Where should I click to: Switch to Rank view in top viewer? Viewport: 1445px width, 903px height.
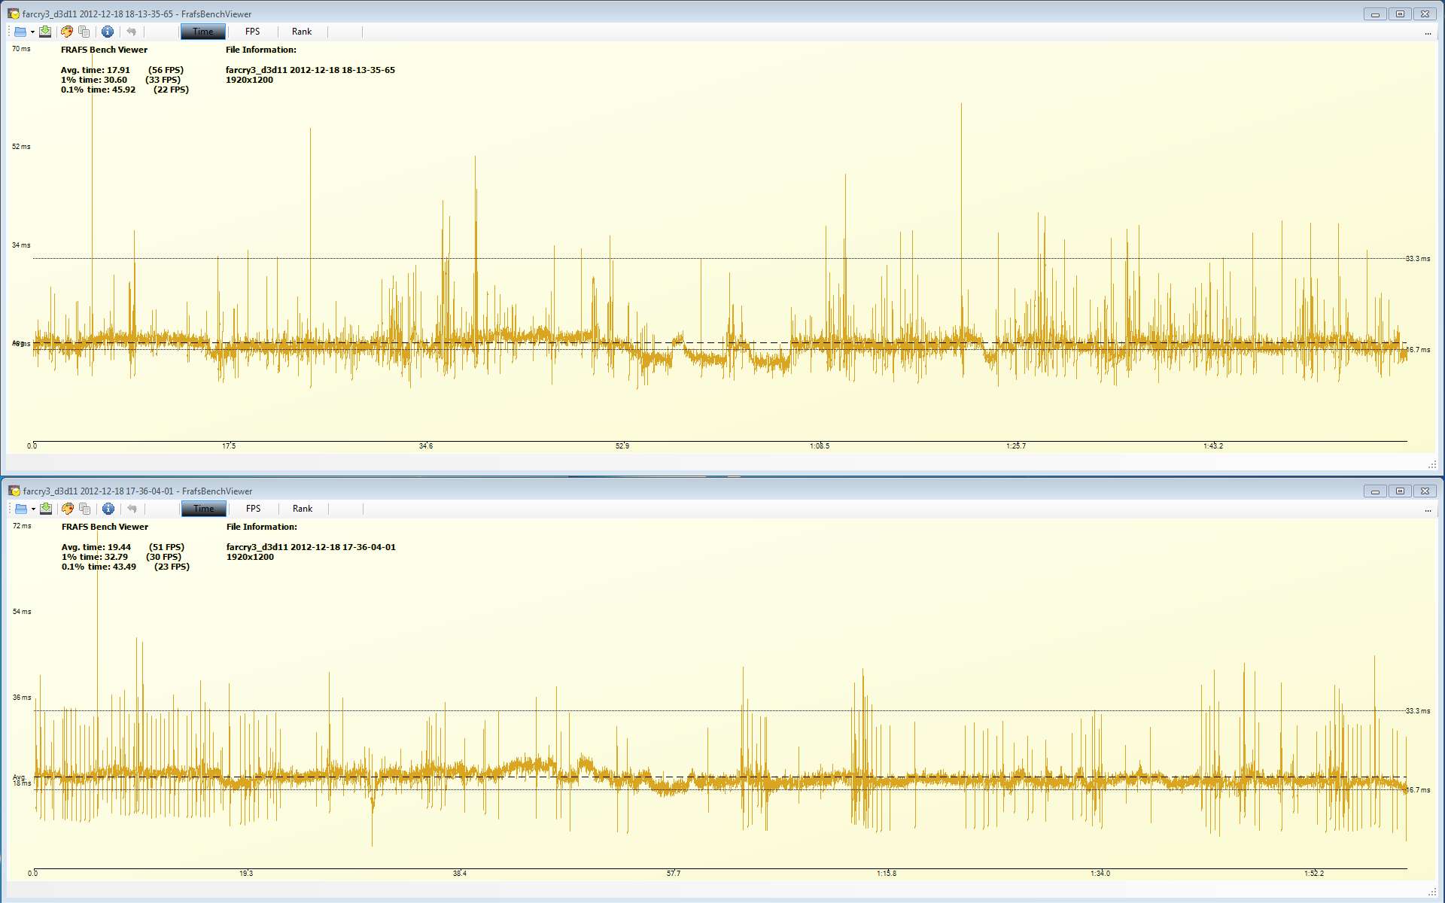point(302,32)
